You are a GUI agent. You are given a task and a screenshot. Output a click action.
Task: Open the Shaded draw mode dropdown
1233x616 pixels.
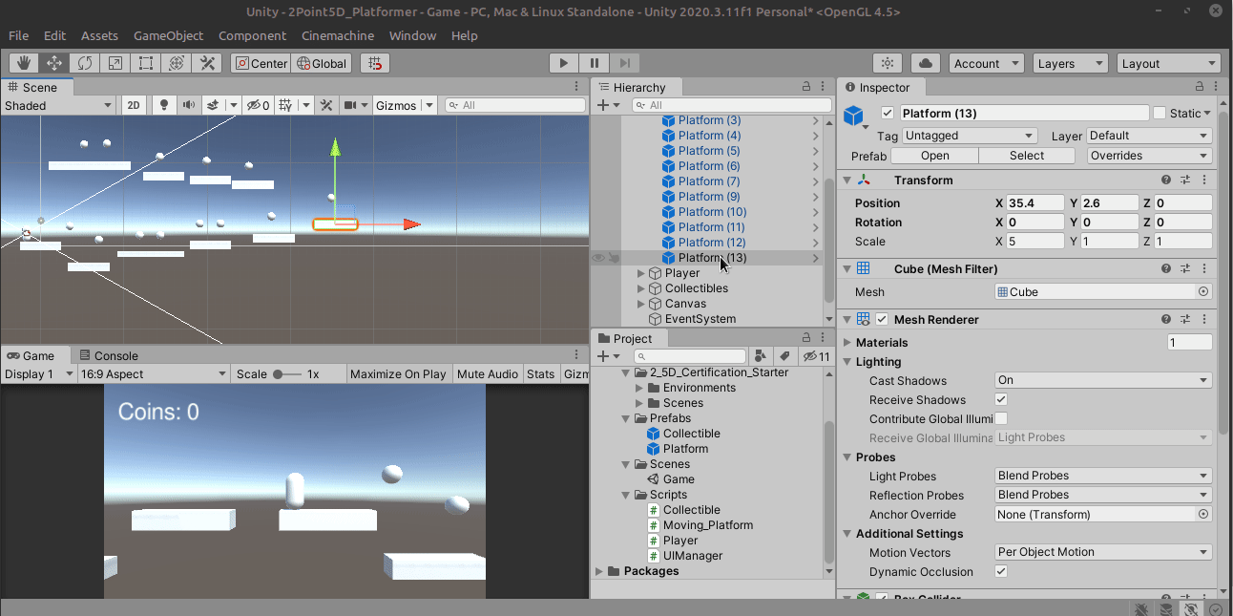click(58, 105)
